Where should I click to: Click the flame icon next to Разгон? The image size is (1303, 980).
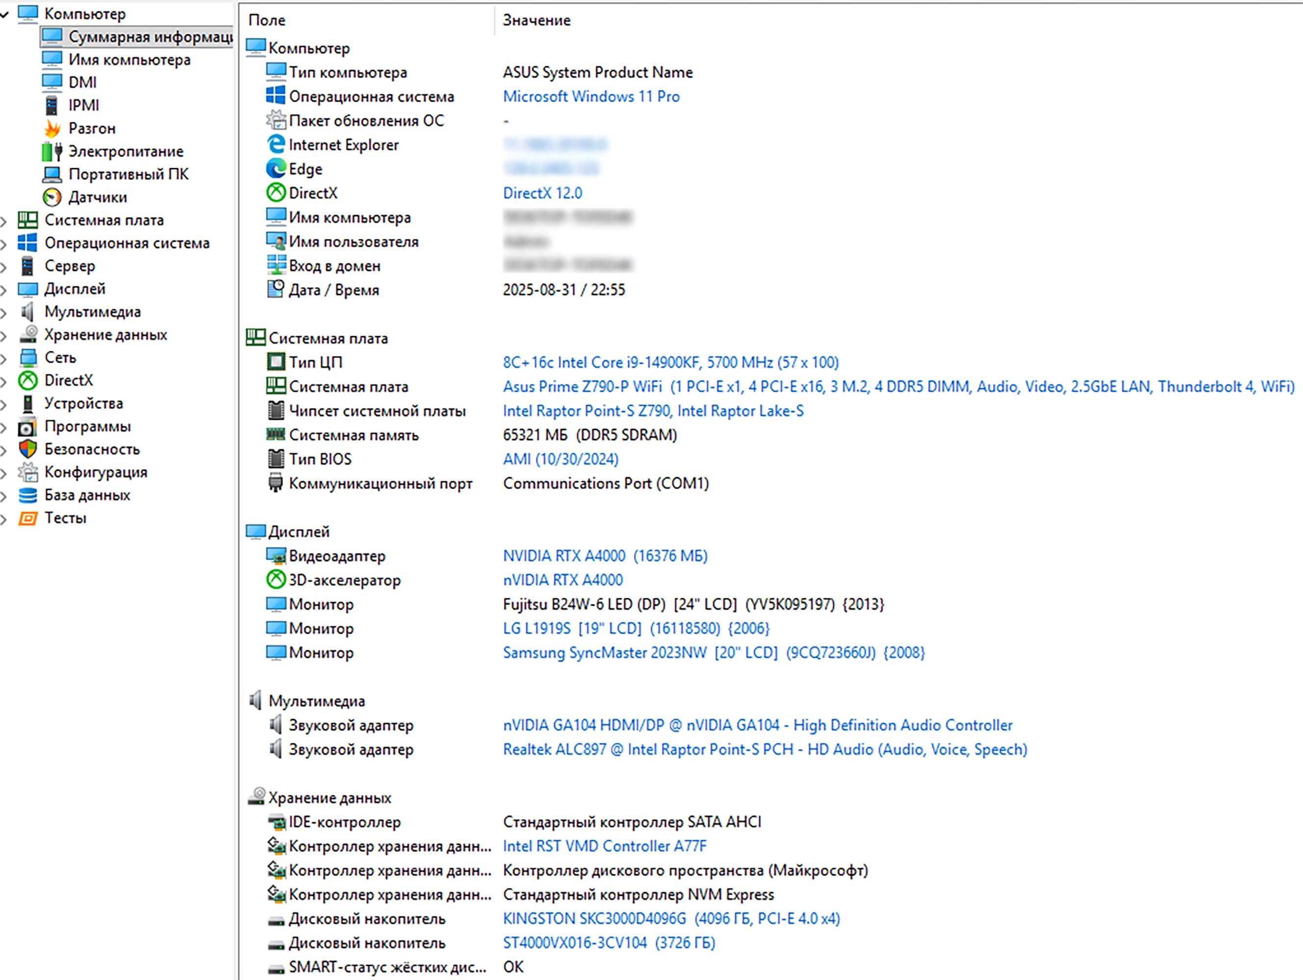pyautogui.click(x=52, y=128)
